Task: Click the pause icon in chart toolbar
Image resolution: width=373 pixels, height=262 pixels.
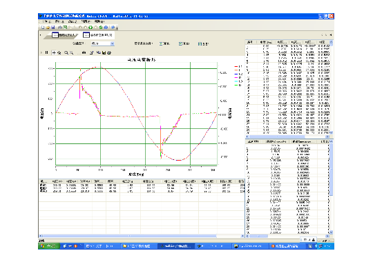Action: pyautogui.click(x=47, y=52)
